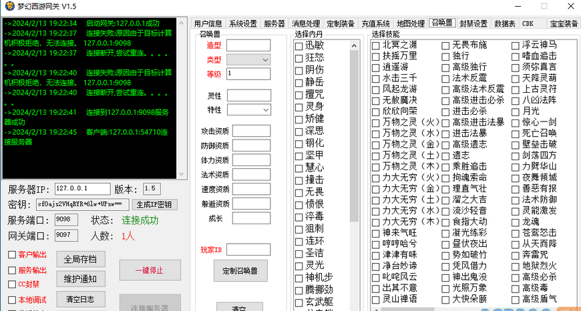
Task: Check the 高级独行 checkbox
Action: coord(445,68)
